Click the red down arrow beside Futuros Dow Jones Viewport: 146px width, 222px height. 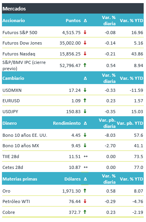click(85, 43)
